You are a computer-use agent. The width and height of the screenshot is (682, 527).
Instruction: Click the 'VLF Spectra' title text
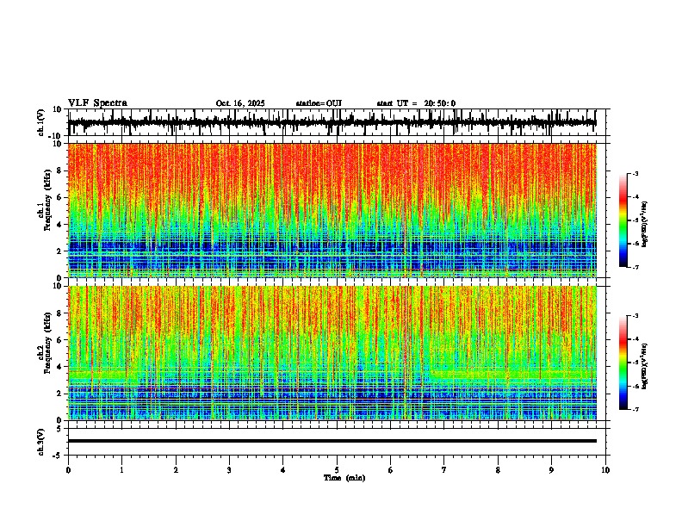tap(97, 103)
